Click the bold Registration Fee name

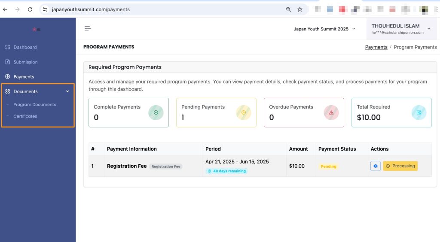pyautogui.click(x=127, y=166)
